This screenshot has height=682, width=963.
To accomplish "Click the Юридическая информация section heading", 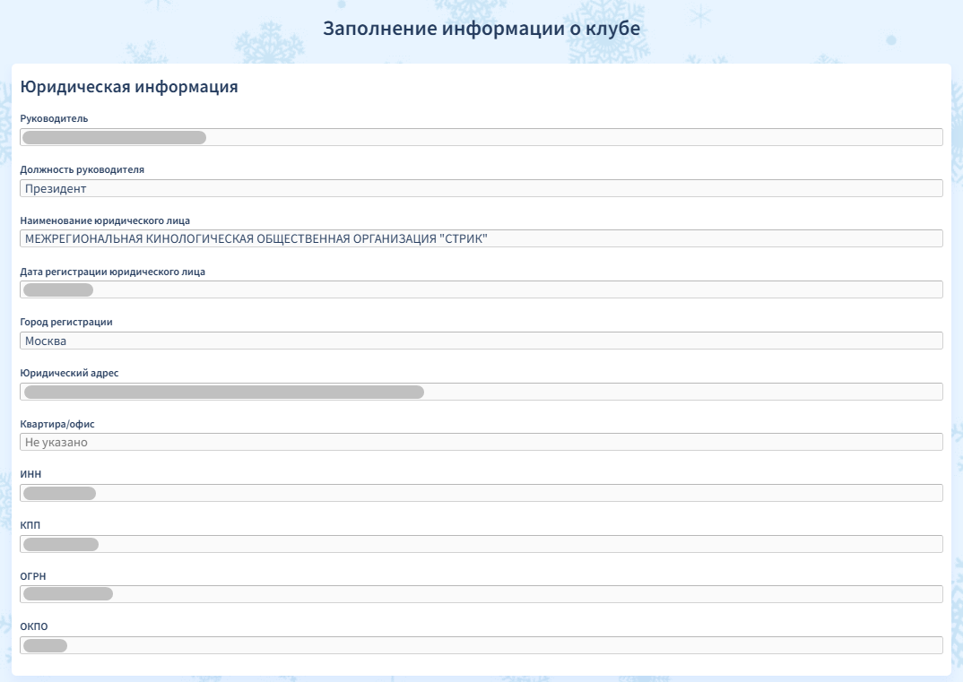I will pyautogui.click(x=128, y=87).
